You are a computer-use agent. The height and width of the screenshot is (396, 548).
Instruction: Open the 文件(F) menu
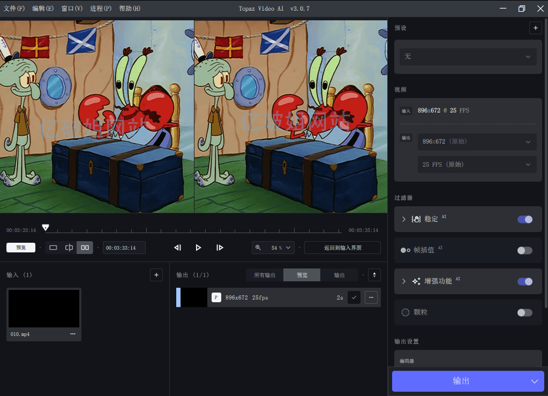pyautogui.click(x=14, y=9)
